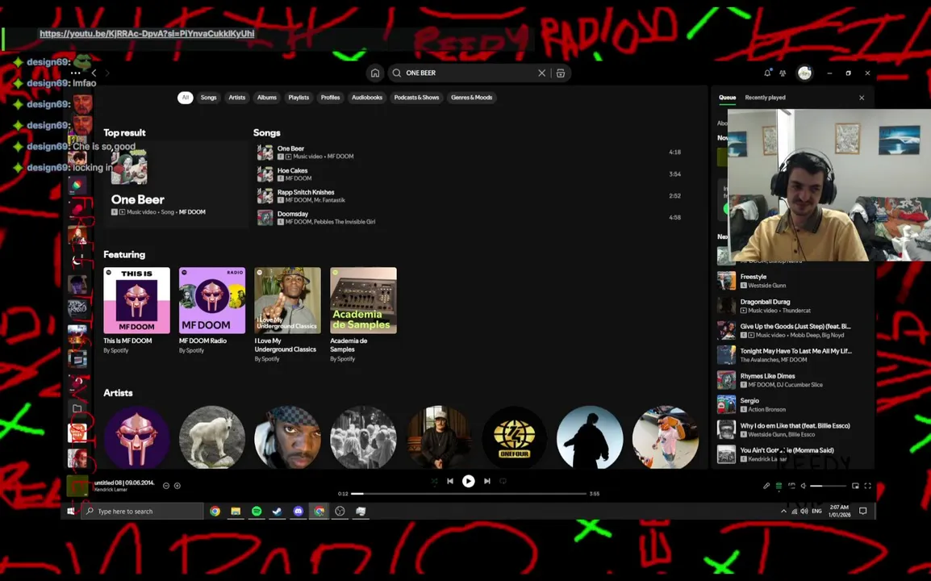Switch to the Queue tab

tap(728, 98)
